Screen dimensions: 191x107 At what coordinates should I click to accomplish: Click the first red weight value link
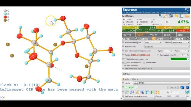[135, 55]
